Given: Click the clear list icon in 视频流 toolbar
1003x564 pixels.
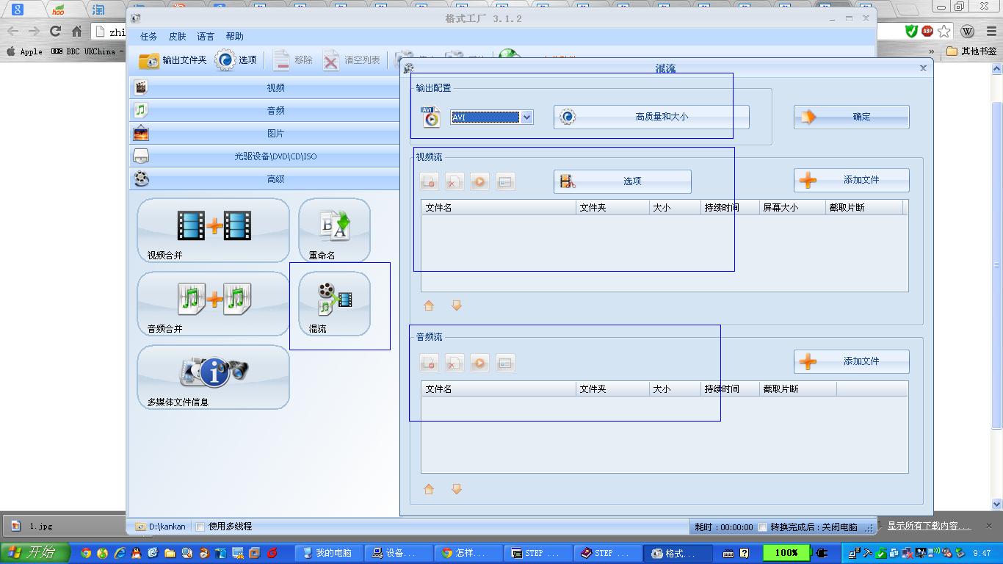Looking at the screenshot, I should coord(454,181).
